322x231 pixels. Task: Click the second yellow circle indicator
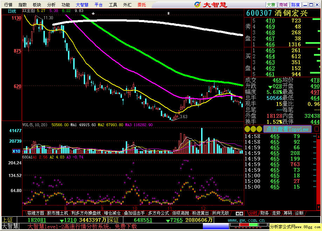[253, 129]
